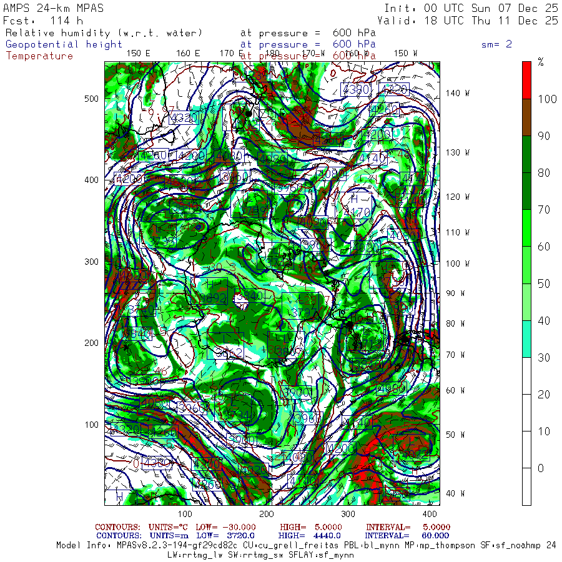Click the 'Init: 00 UTC Sun 07 Dec 25' text
This screenshot has width=562, height=562.
point(471,8)
